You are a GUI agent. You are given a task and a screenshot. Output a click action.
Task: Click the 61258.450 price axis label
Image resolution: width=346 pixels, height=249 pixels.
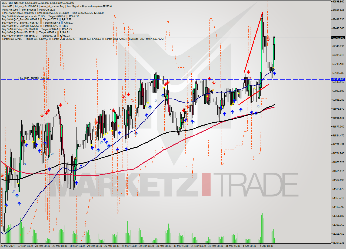(338, 234)
